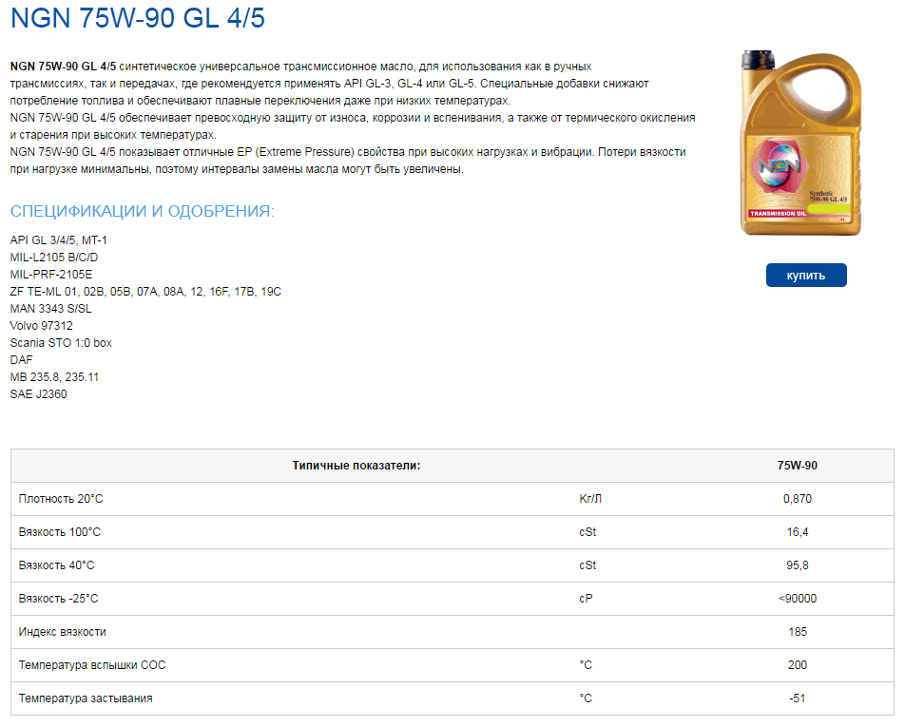Select the 'MIL-L2105 B/C/D' specification line
905x727 pixels.
pyautogui.click(x=53, y=258)
